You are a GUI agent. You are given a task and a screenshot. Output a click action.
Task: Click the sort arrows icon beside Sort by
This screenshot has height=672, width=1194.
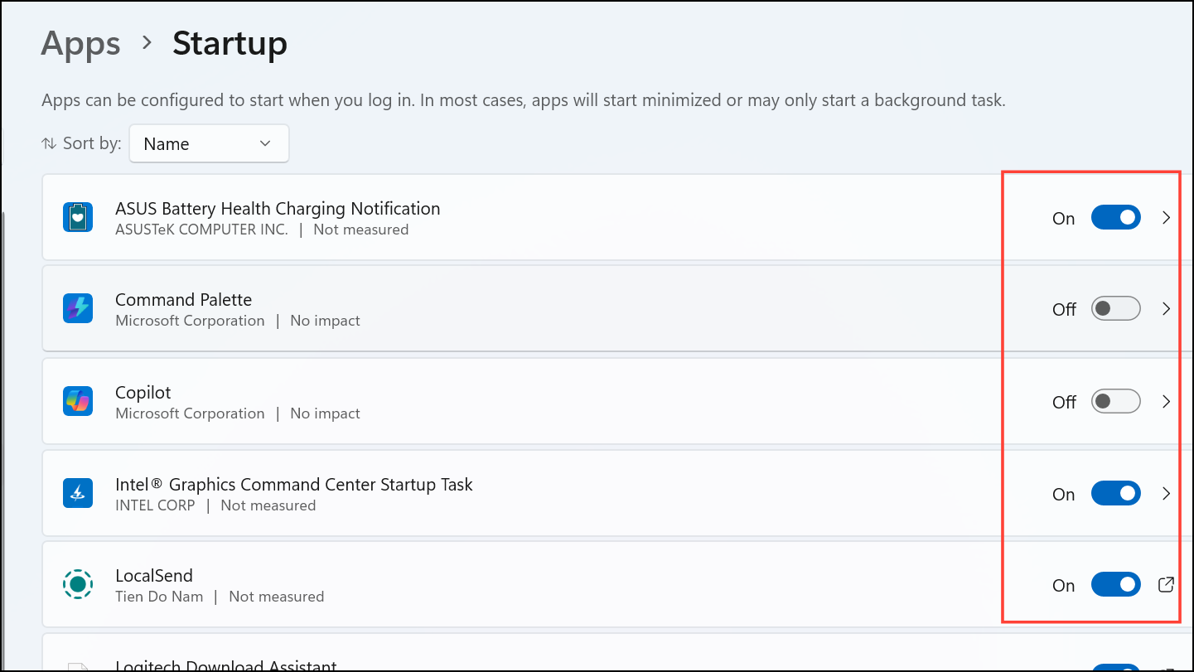click(x=49, y=143)
